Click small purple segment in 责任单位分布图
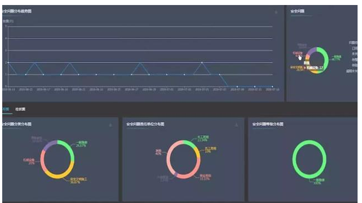 pos(176,174)
